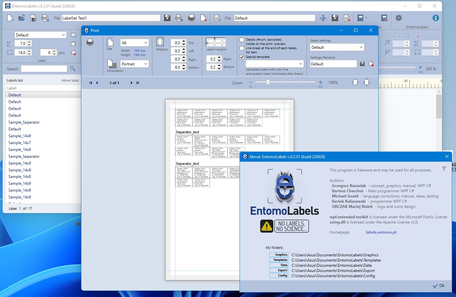Screen dimensions: 456x297
Task: Open label set file with folder icon
Action: point(21,18)
